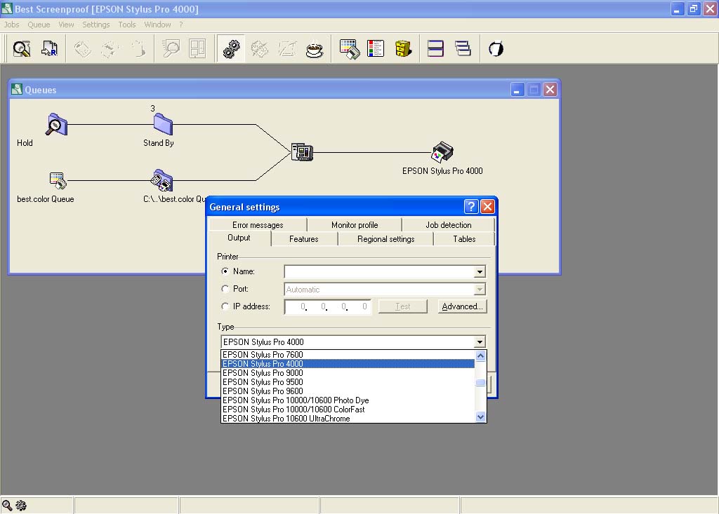Click the color chart with pen toolbar icon
This screenshot has width=719, height=514.
point(350,49)
